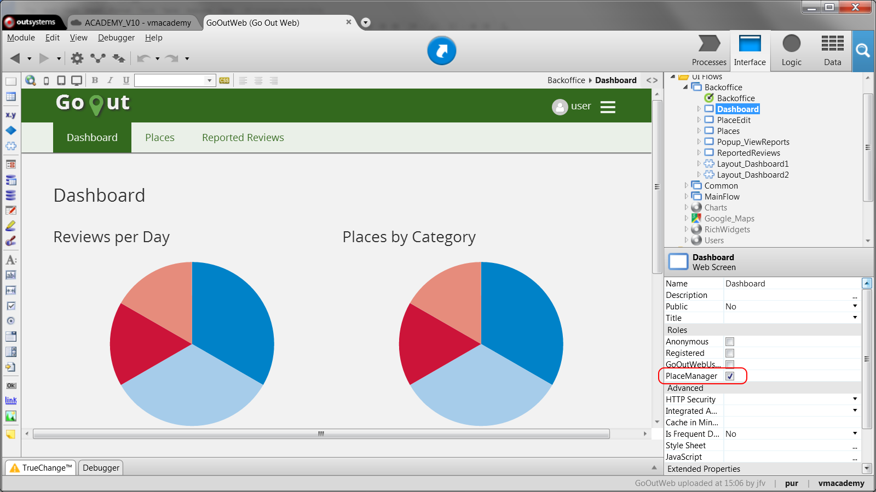
Task: Open the HTTP Security dropdown
Action: pyautogui.click(x=855, y=399)
